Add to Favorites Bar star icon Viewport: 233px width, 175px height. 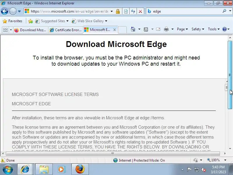click(x=31, y=21)
